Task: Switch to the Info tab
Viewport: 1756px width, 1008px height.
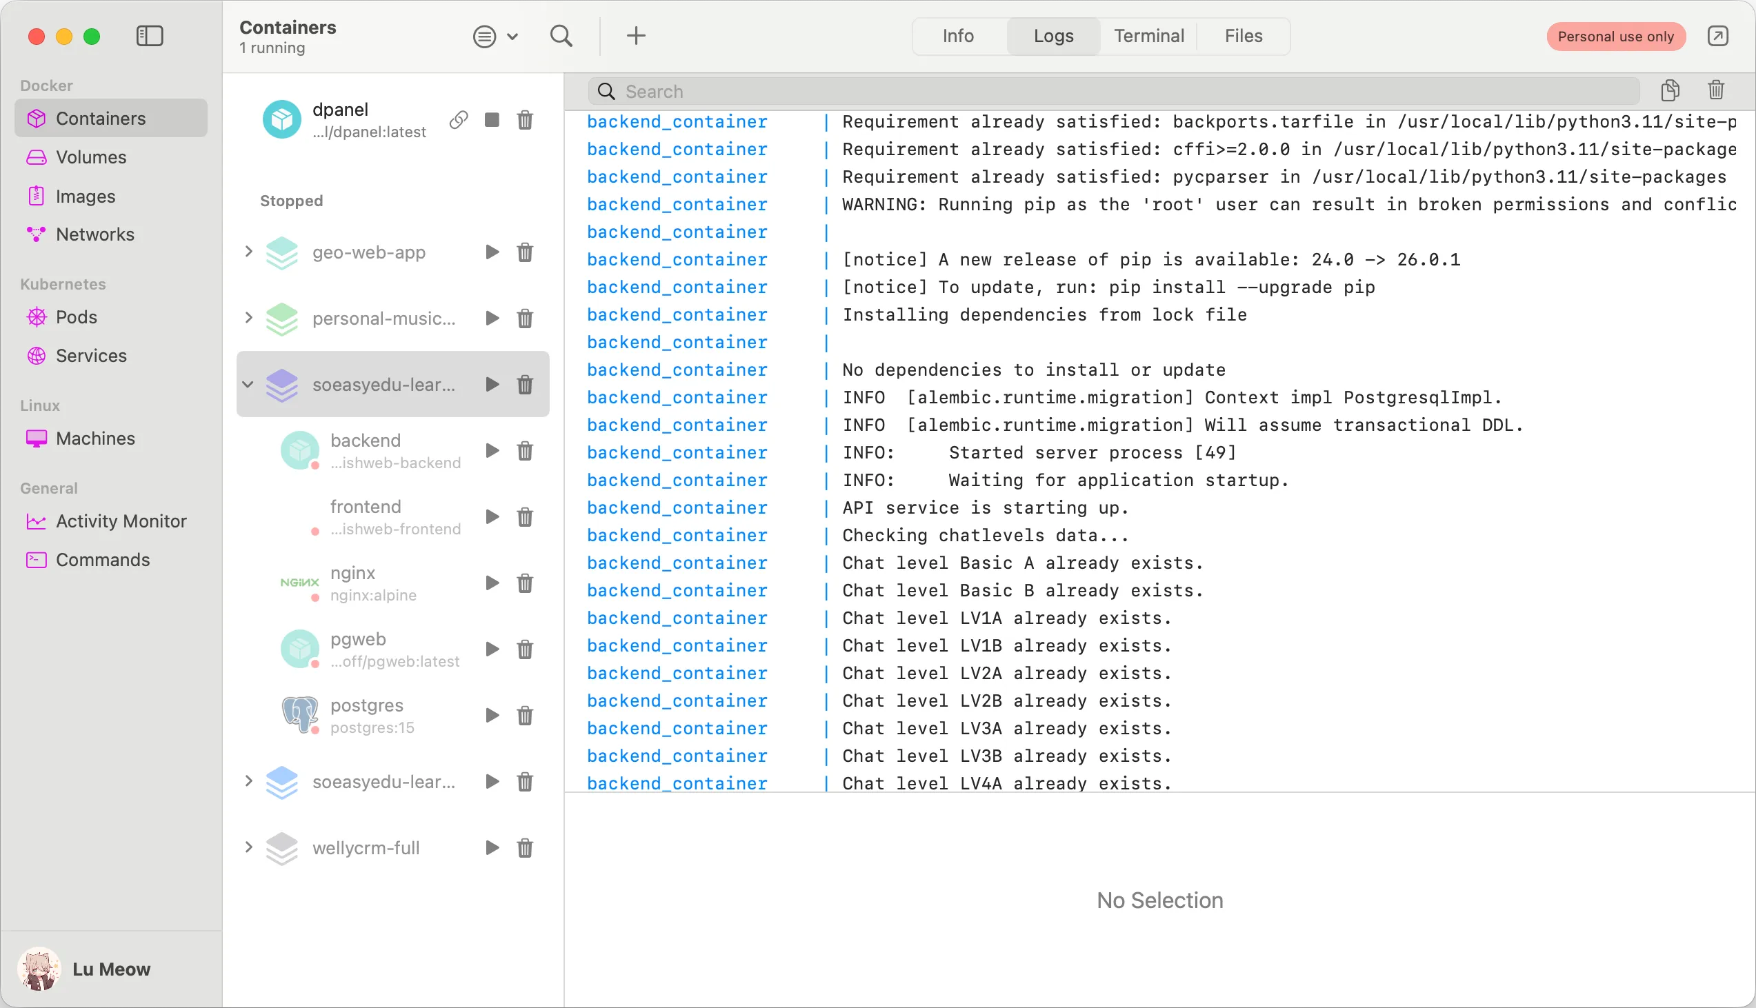Action: pos(957,36)
